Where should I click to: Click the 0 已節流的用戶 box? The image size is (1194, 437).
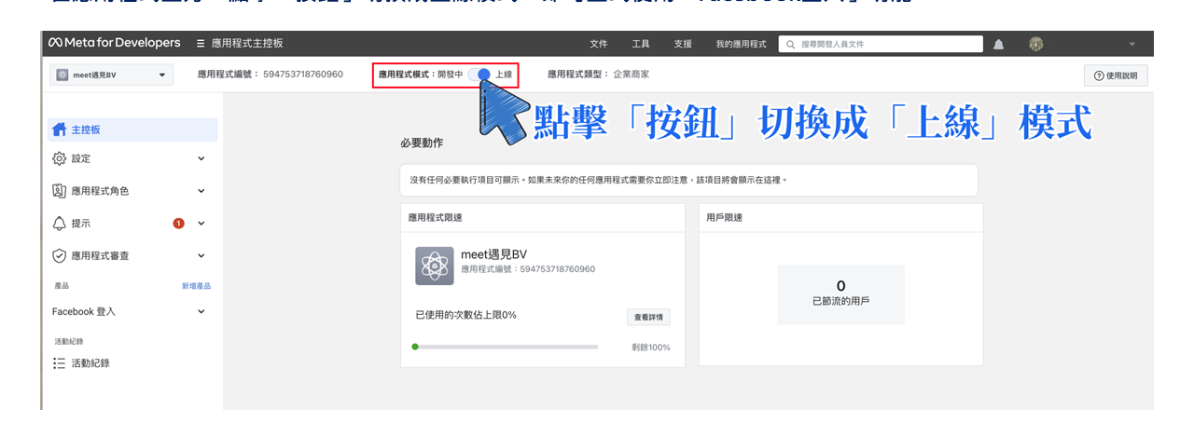click(840, 294)
